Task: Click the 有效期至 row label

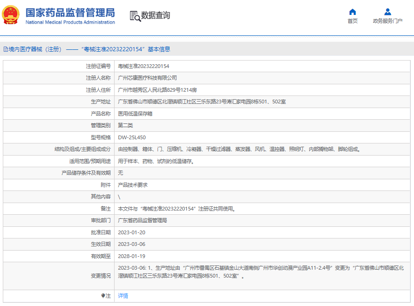Action: (101, 256)
